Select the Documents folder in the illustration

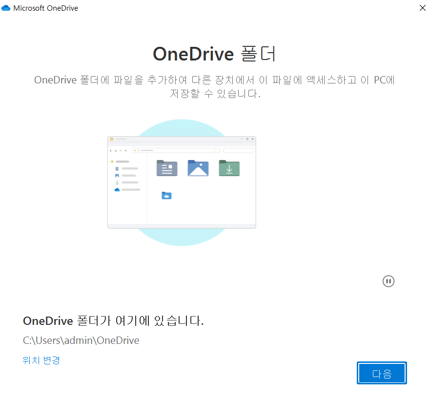(x=167, y=168)
